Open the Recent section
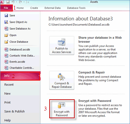This screenshot has width=130, height=124. coord(9,84)
